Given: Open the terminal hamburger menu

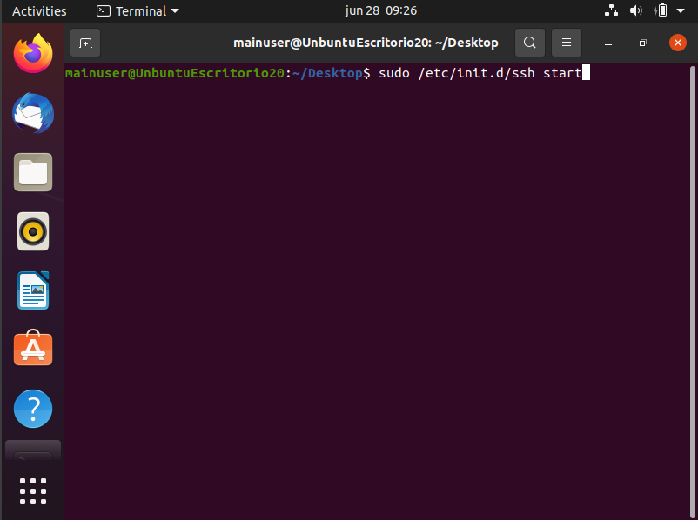Looking at the screenshot, I should [567, 43].
